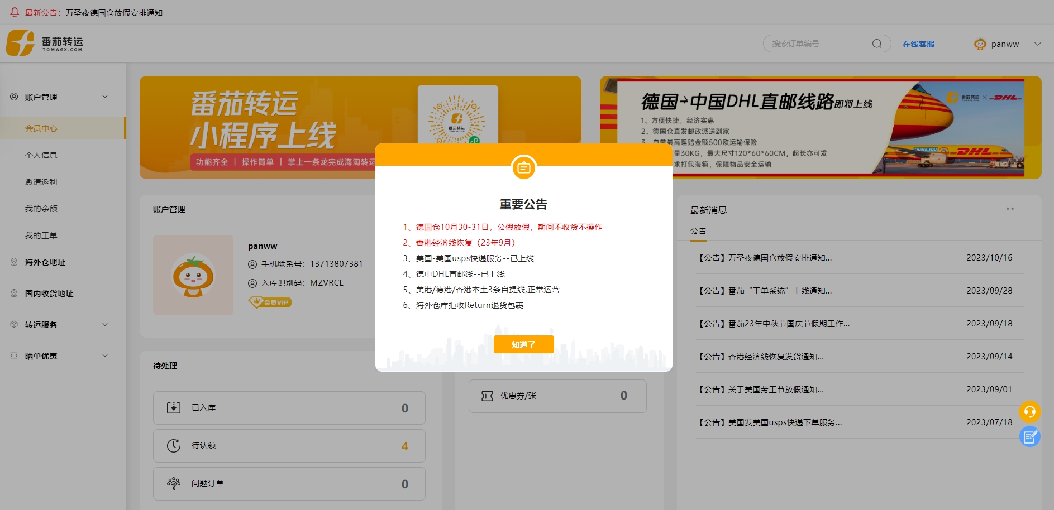This screenshot has height=510, width=1054.
Task: Click the 转运服务 box icon
Action: pos(14,324)
